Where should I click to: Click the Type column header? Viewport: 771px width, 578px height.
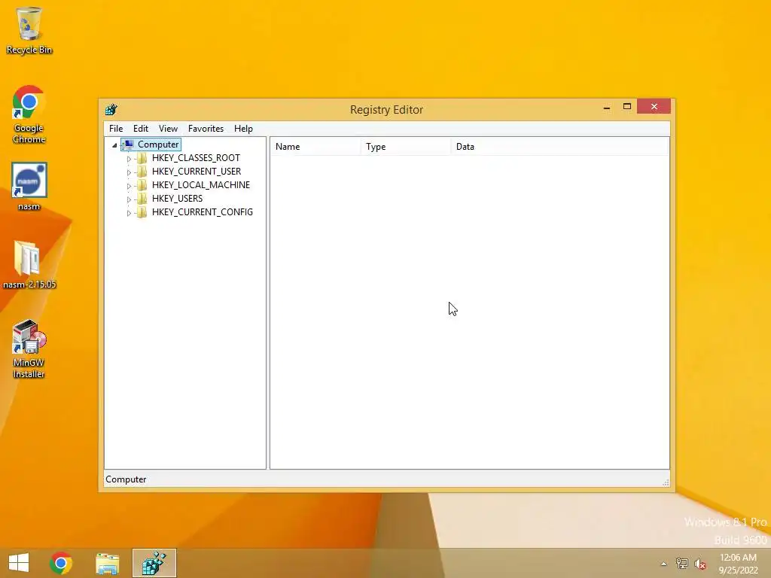click(406, 147)
